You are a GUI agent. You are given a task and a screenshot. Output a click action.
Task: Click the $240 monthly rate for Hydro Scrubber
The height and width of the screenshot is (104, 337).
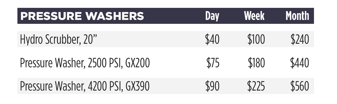tap(300, 40)
